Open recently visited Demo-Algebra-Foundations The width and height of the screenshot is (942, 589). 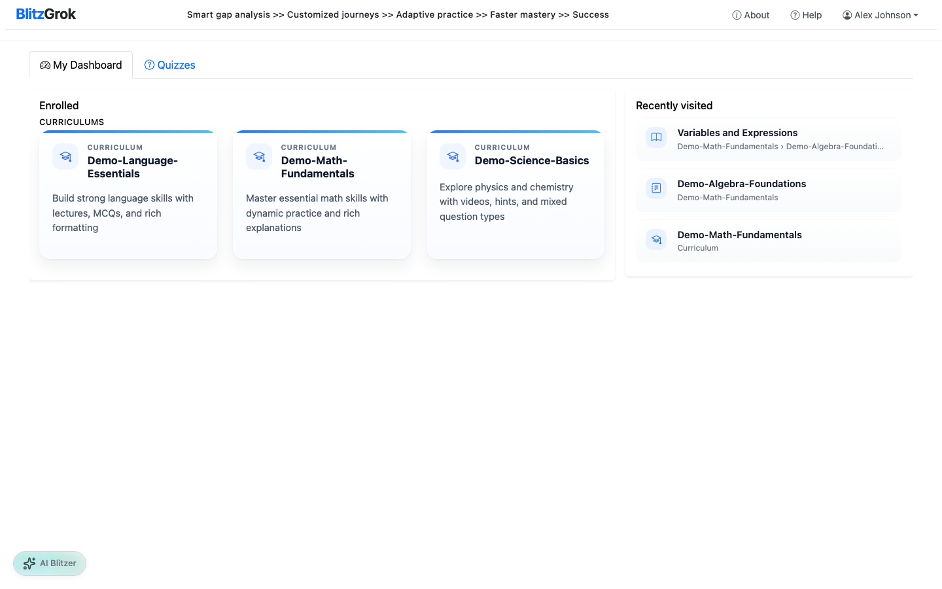point(769,190)
